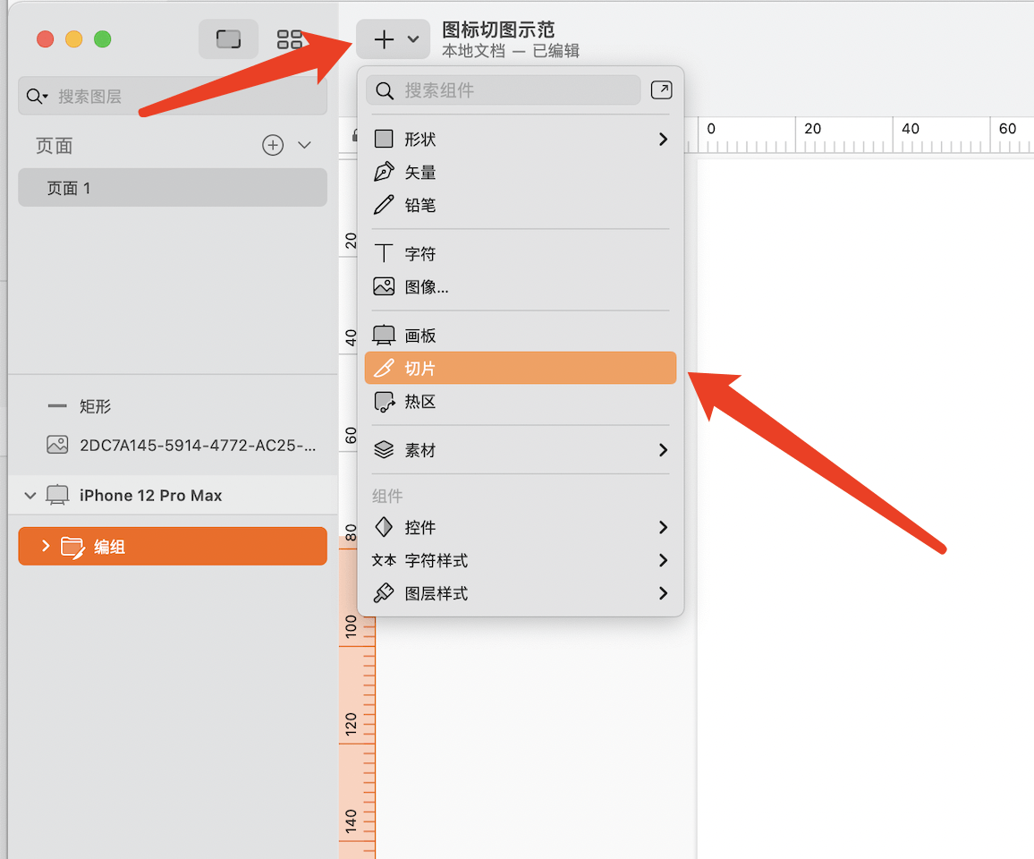Switch to components grid view icon
The width and height of the screenshot is (1034, 859).
coord(290,39)
